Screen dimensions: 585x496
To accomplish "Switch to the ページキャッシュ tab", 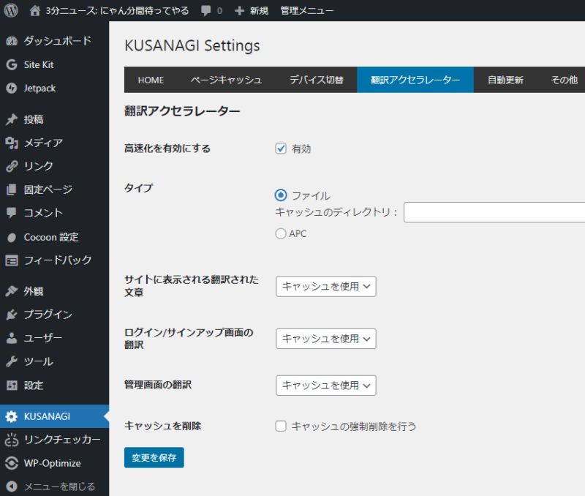I will [x=226, y=80].
